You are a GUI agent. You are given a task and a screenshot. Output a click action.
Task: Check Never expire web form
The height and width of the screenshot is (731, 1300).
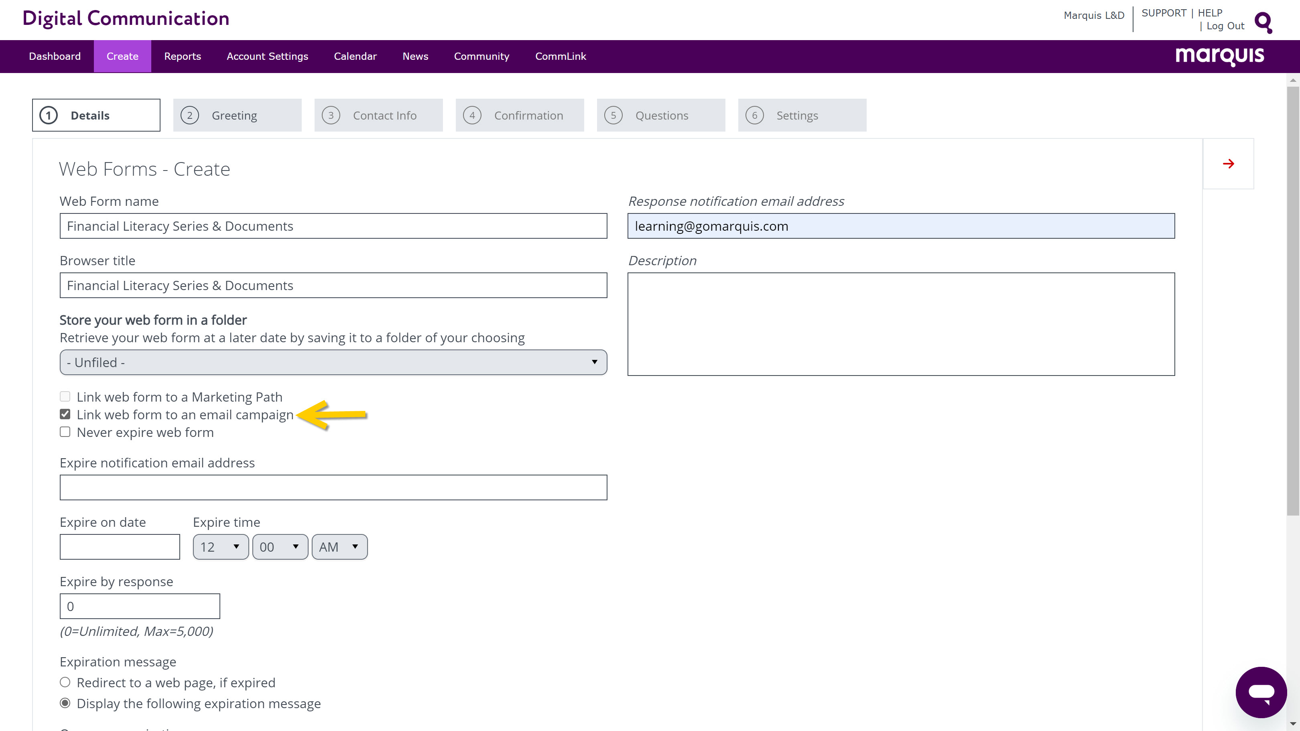pos(65,432)
